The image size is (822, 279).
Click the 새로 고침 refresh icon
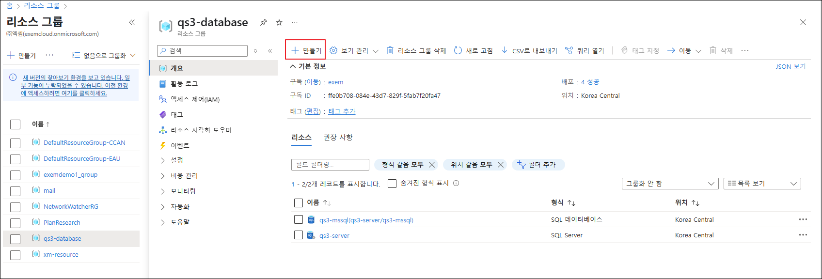(458, 50)
